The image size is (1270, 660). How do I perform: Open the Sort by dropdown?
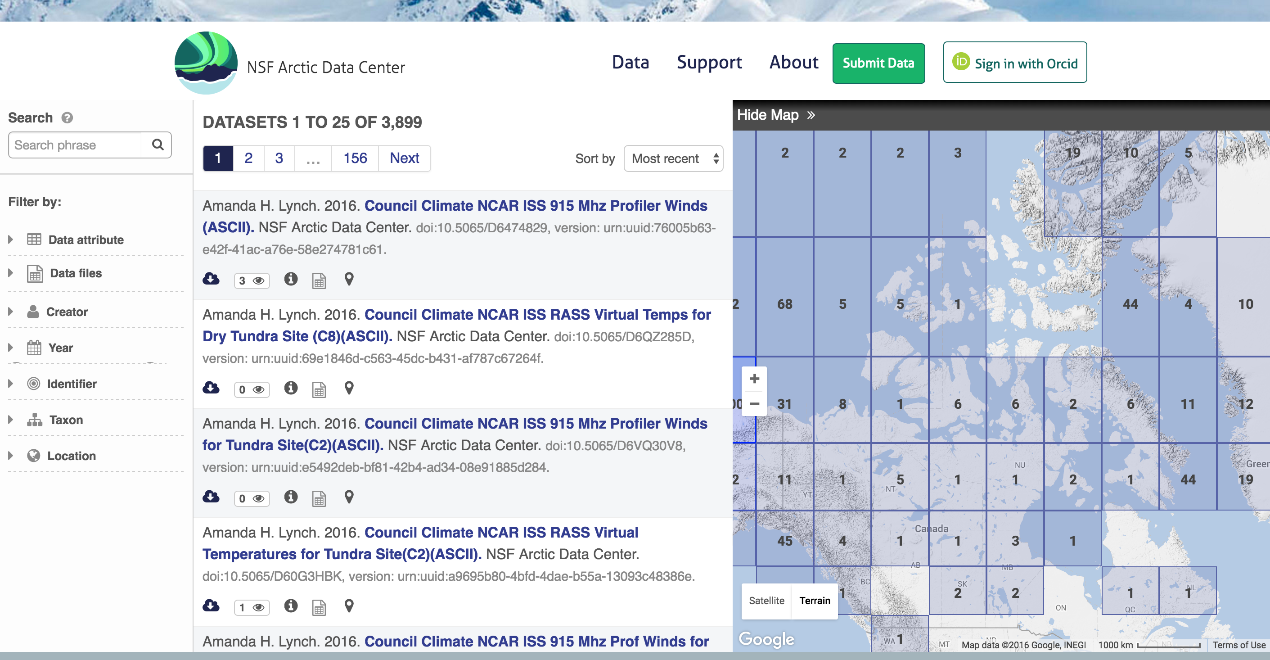pos(673,158)
